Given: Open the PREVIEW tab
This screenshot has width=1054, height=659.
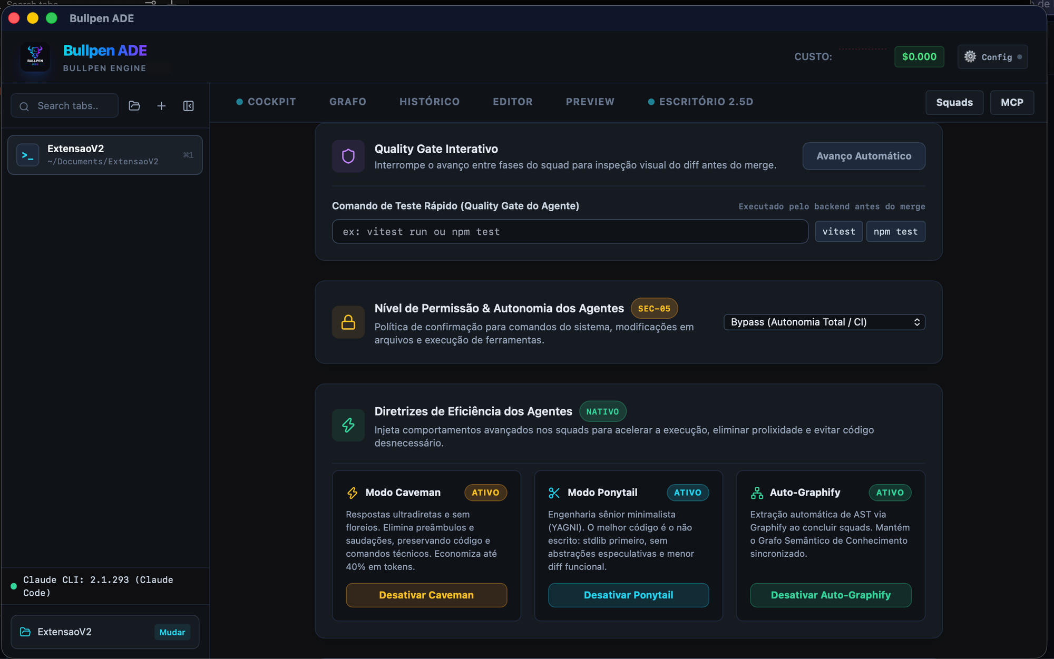Looking at the screenshot, I should (x=590, y=102).
